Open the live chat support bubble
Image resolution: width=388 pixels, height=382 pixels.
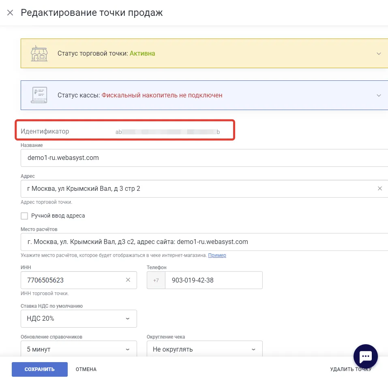coord(366,356)
